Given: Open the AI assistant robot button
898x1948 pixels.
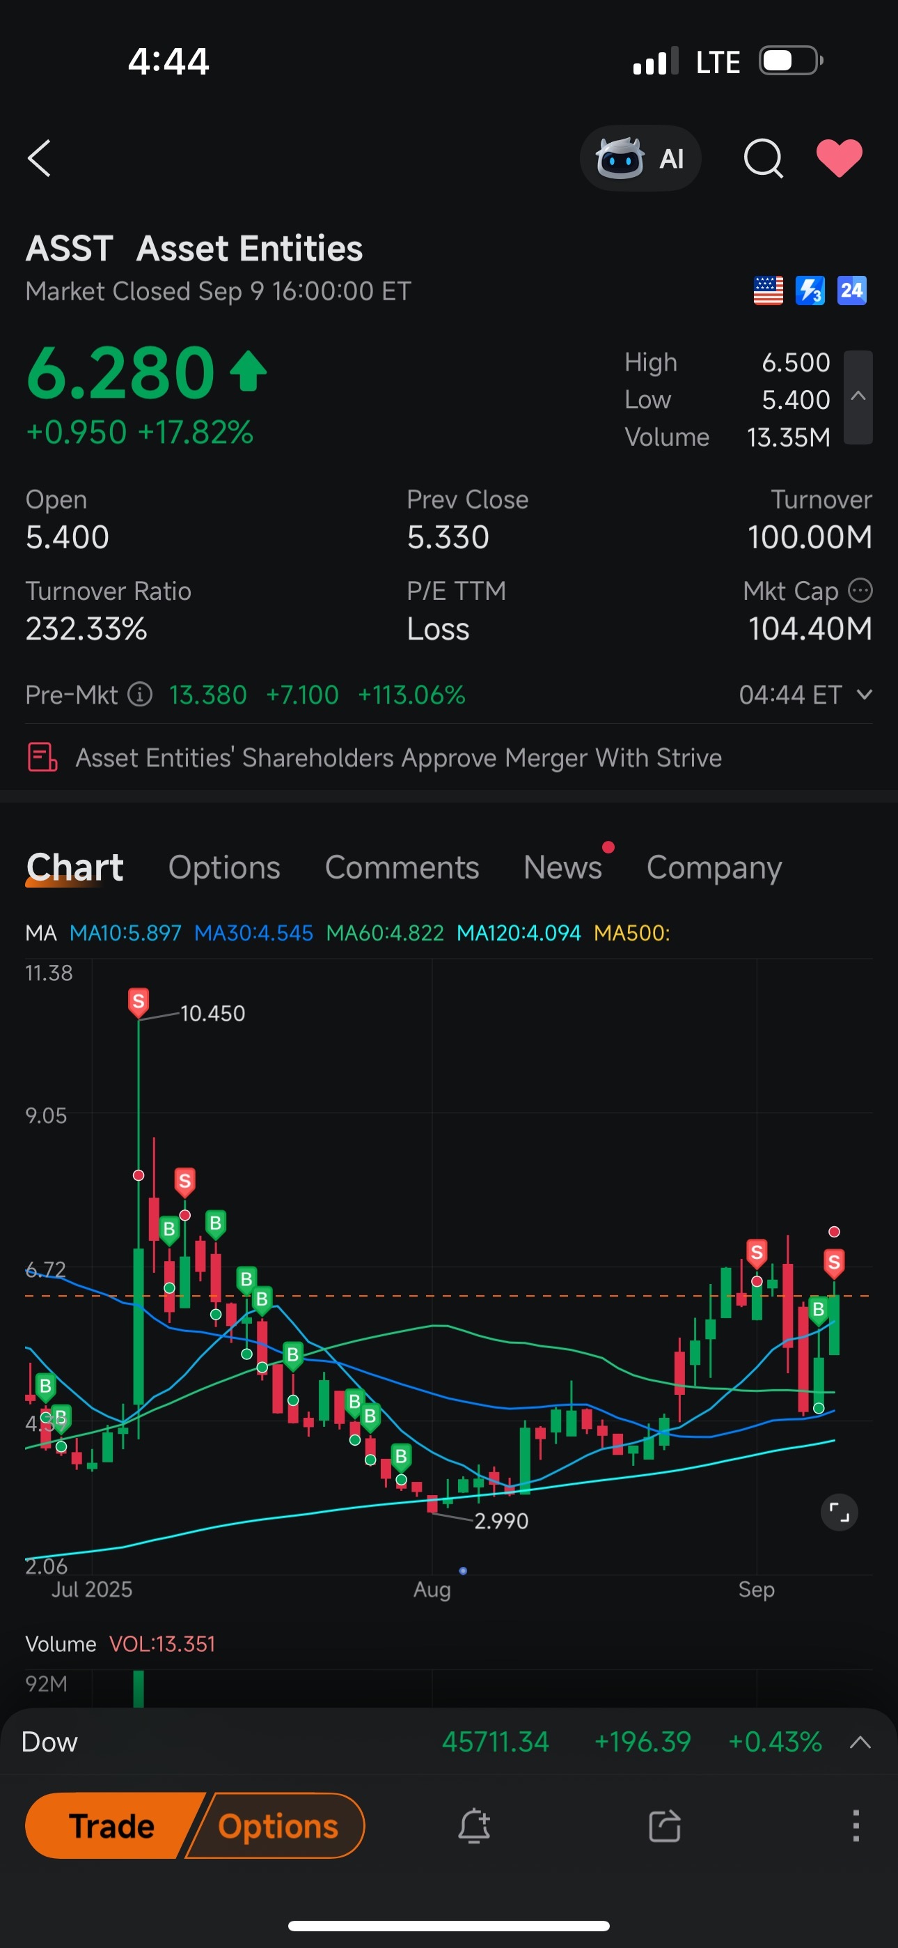Looking at the screenshot, I should 640,158.
